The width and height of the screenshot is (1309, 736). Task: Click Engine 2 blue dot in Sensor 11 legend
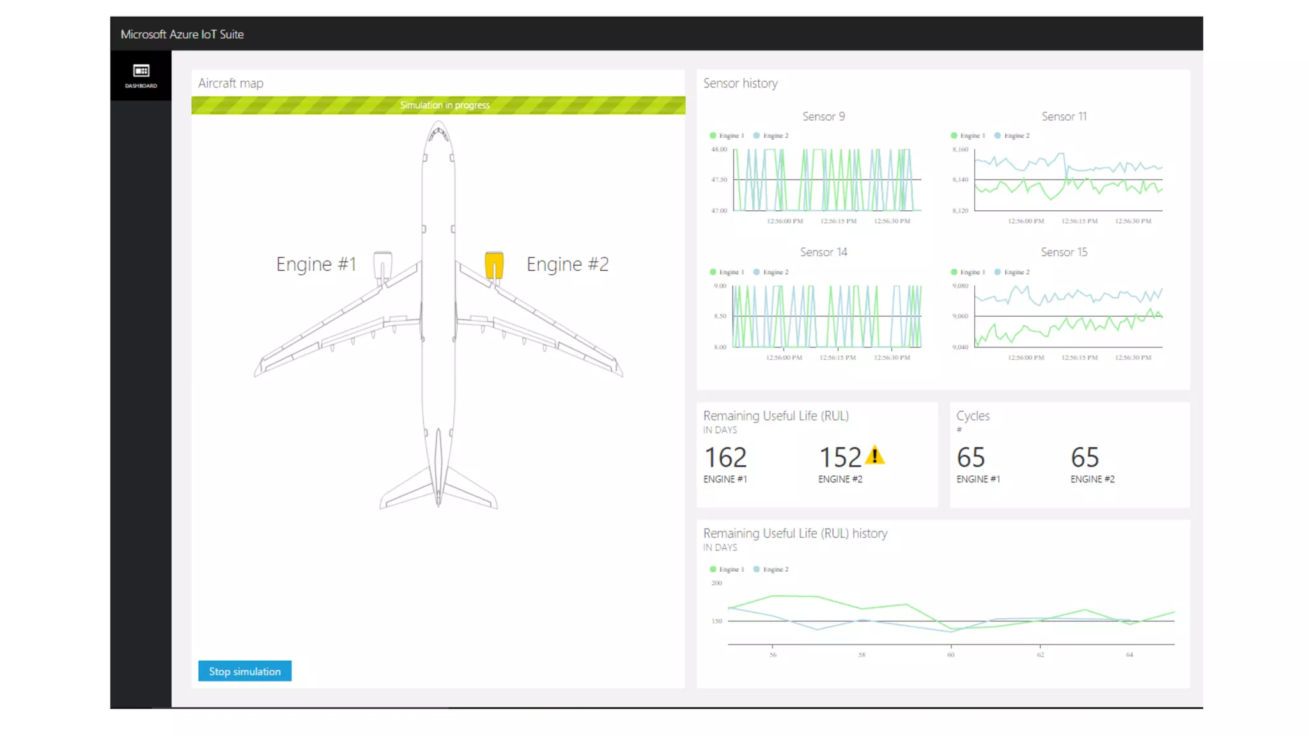pos(998,135)
